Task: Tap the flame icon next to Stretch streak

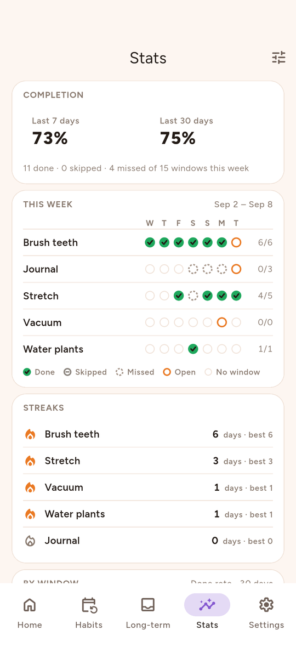Action: click(x=30, y=461)
